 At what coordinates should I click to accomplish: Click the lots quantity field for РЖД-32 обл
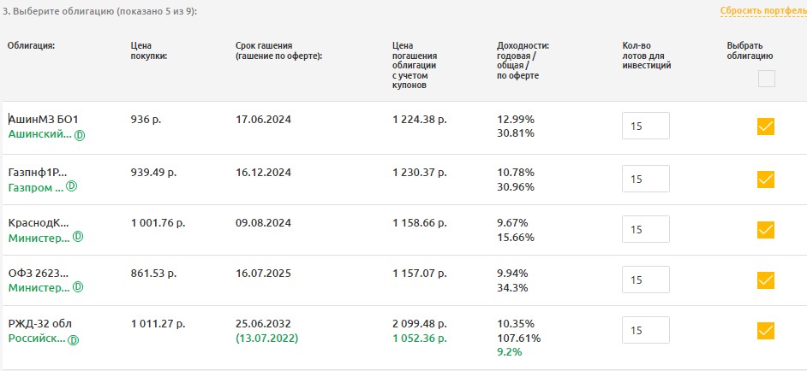pos(645,331)
